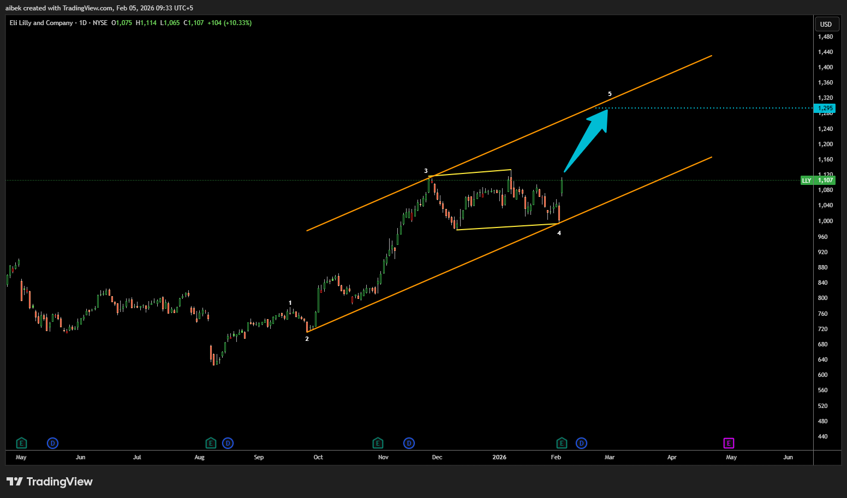847x498 pixels.
Task: Click the 1,200 price axis label
Action: click(825, 145)
